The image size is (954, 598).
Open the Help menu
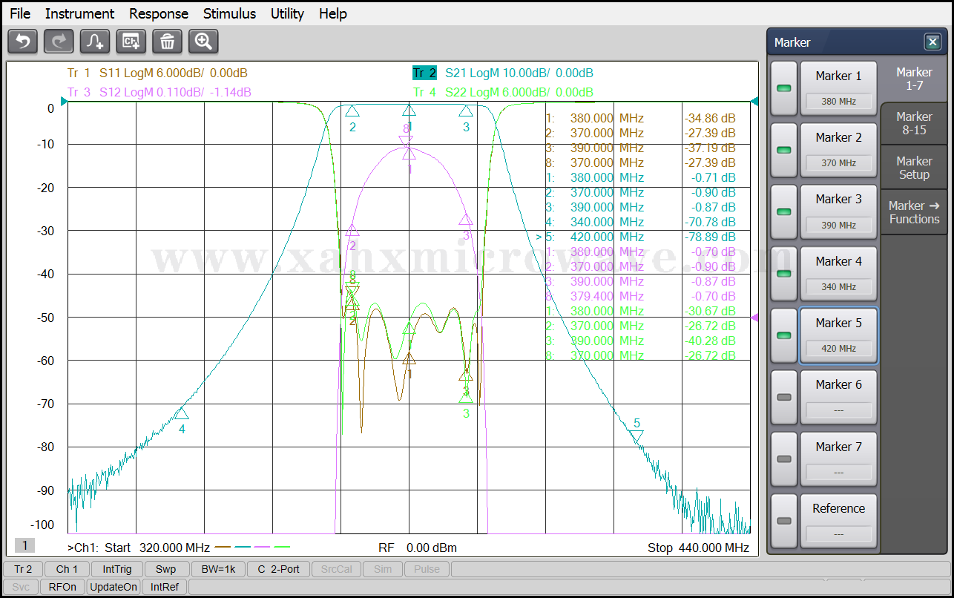tap(333, 13)
